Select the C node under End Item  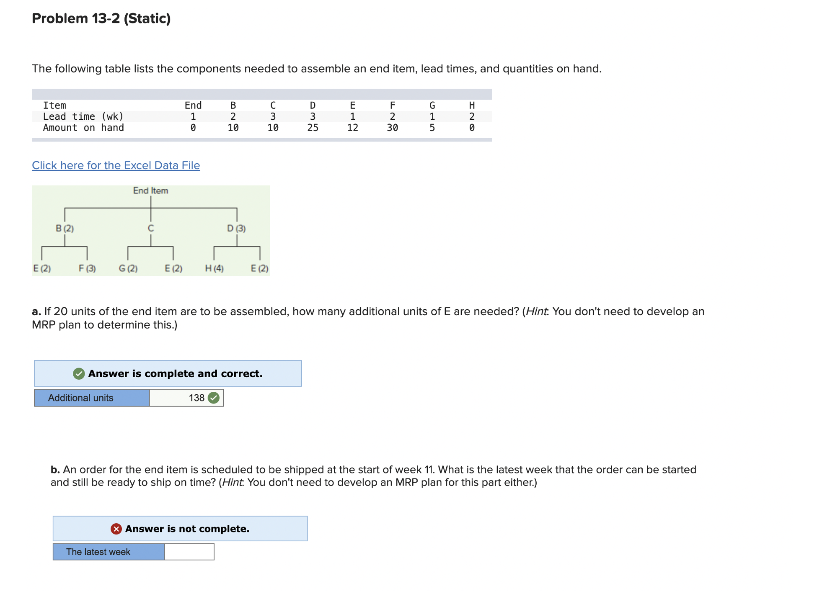click(x=151, y=229)
